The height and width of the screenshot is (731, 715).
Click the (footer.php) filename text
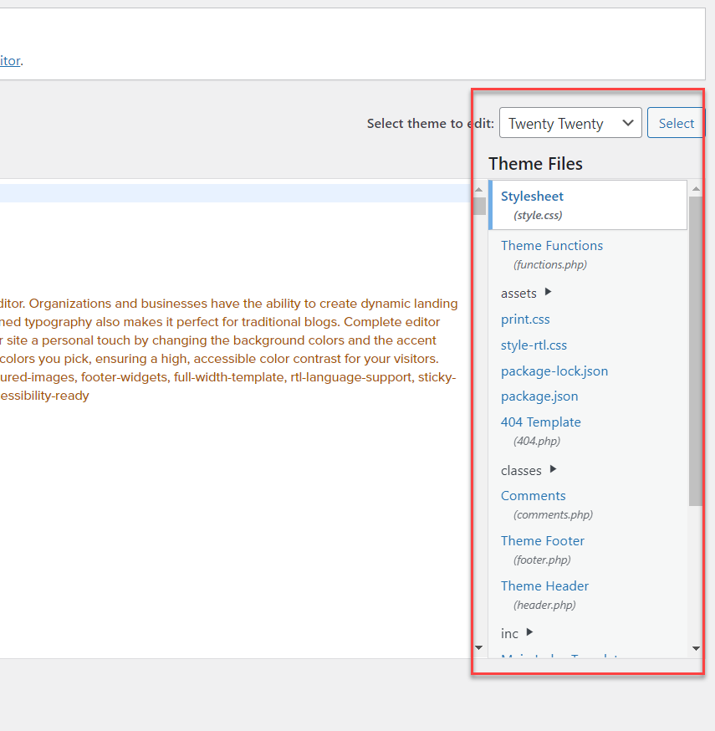coord(542,560)
